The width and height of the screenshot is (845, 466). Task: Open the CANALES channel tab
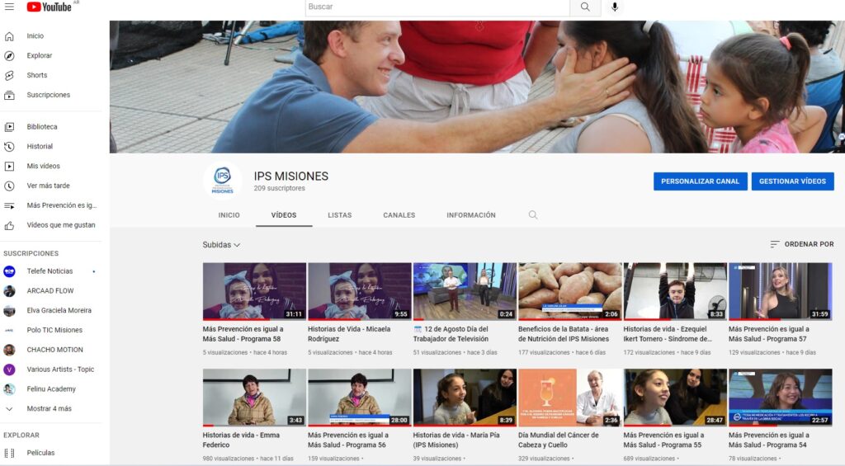399,215
